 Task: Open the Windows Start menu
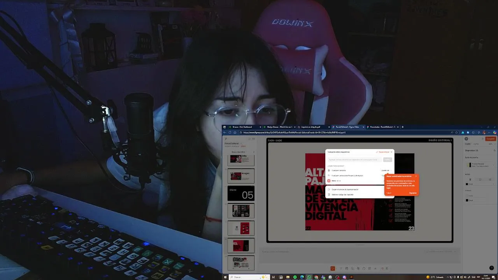225,277
